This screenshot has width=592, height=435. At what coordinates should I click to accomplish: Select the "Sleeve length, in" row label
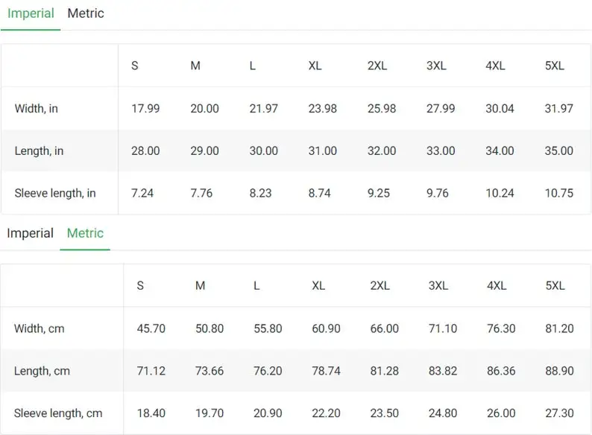[x=55, y=194]
